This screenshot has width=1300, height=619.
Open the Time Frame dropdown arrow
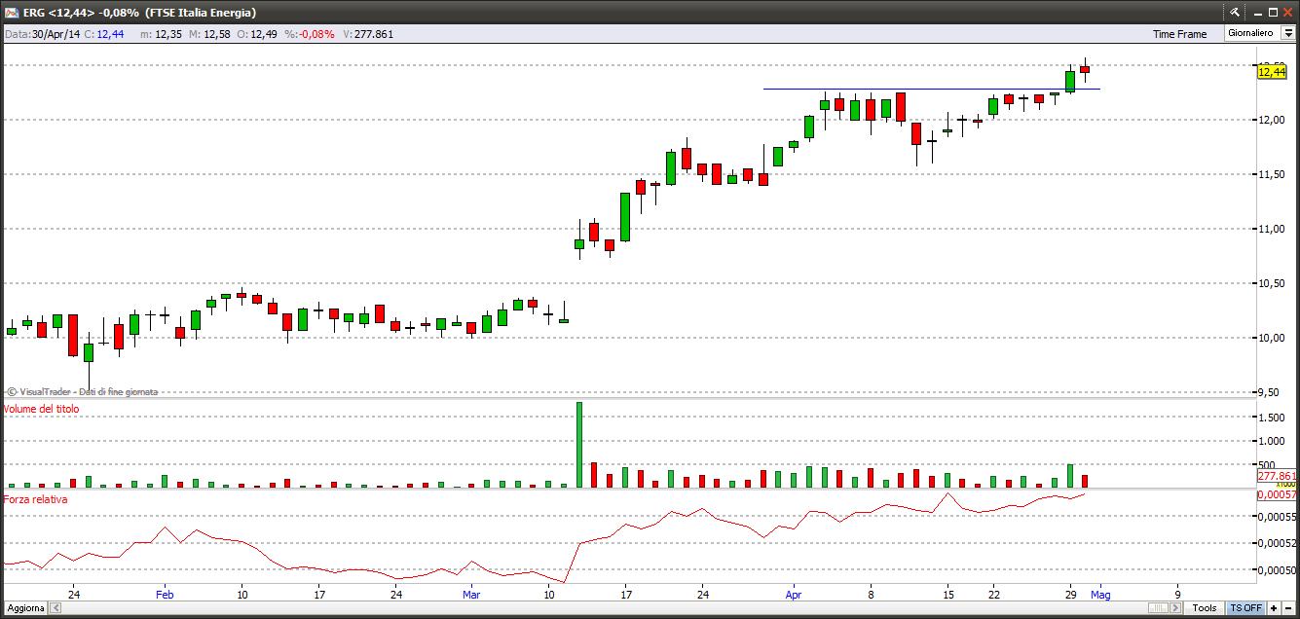coord(1287,33)
